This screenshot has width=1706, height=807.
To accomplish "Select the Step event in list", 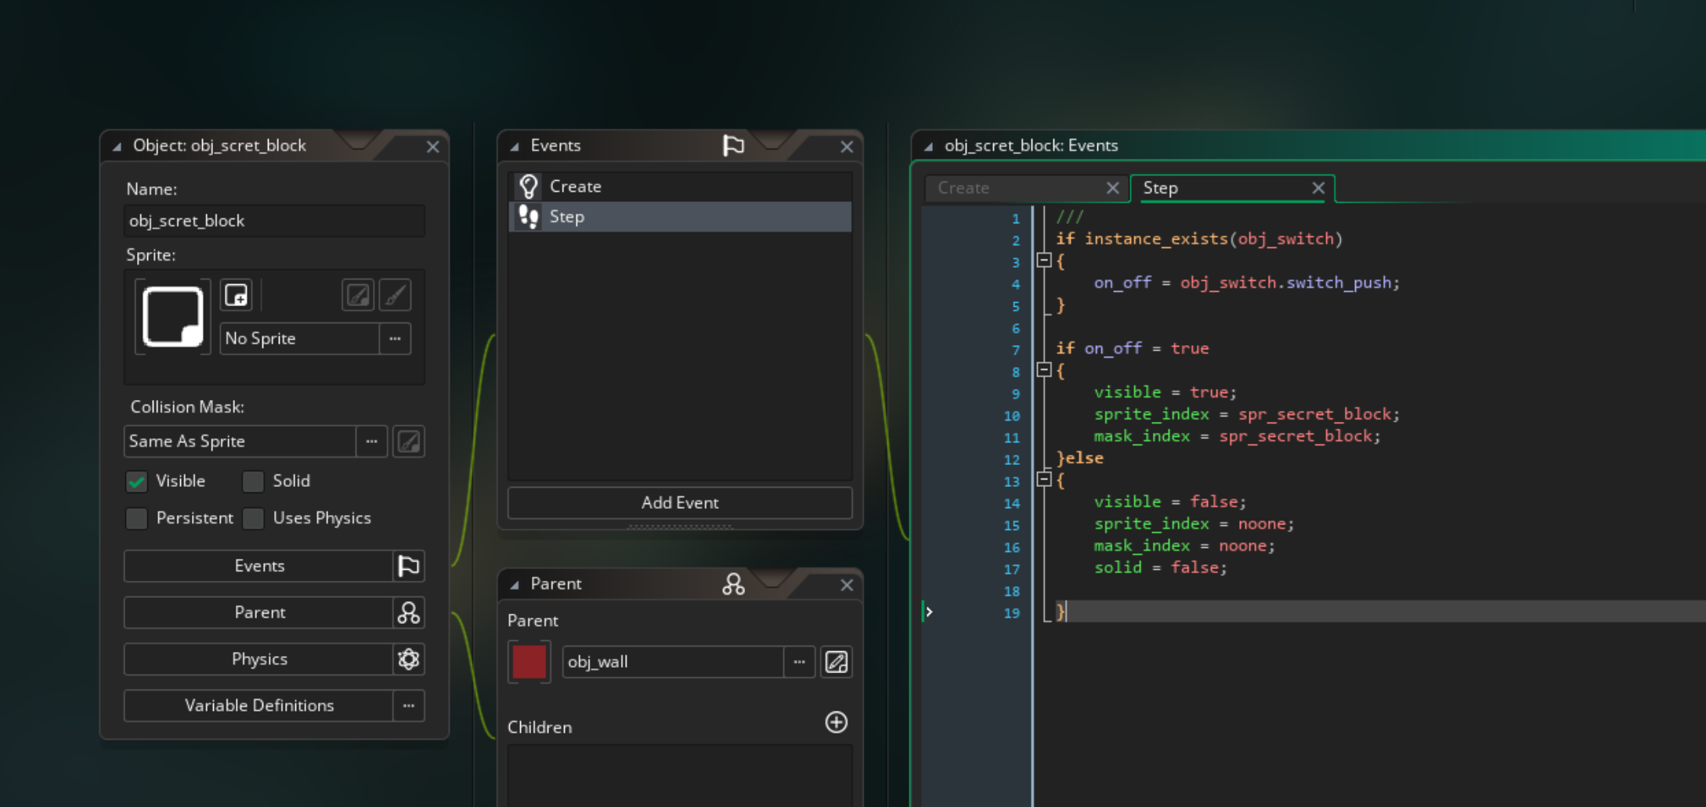I will 680,217.
